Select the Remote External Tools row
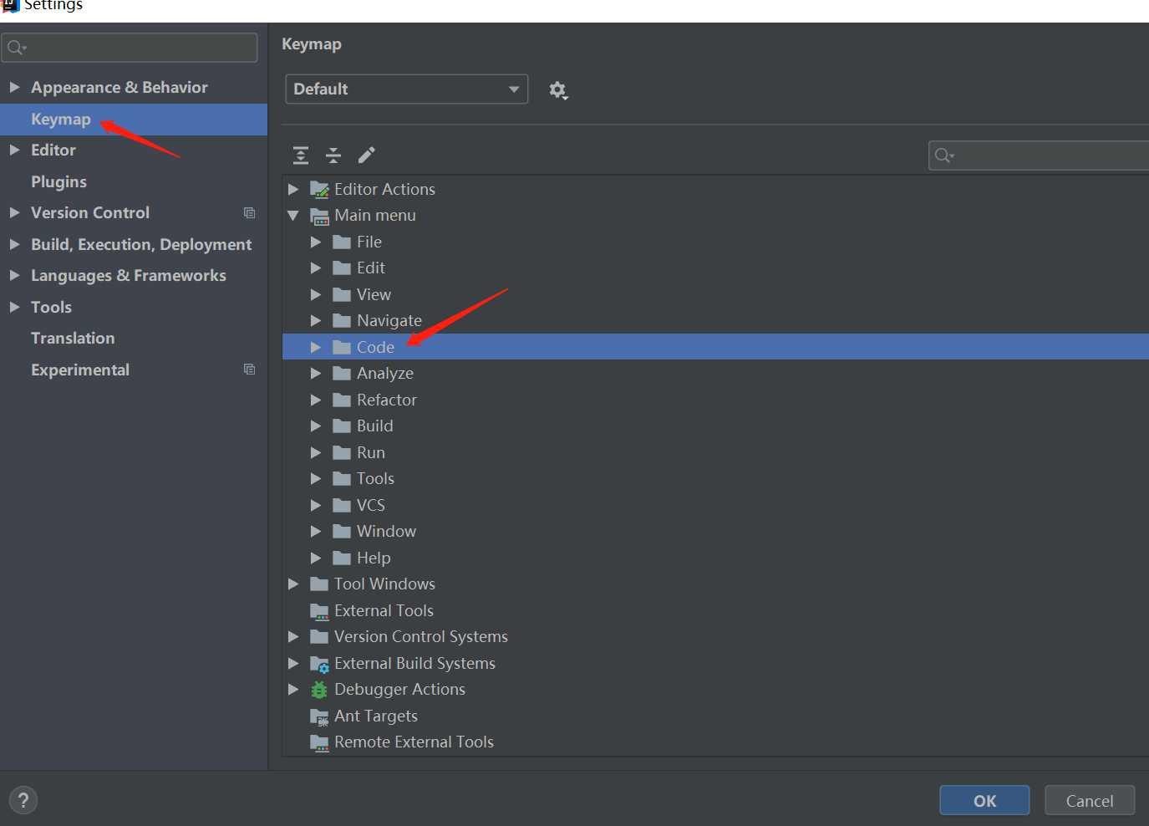 [x=715, y=742]
